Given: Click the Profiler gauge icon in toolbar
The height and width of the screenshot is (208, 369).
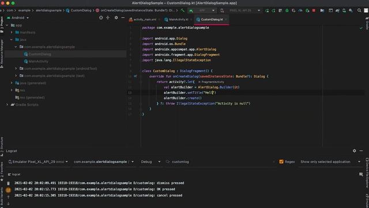Looking at the screenshot, I should point(300,10).
